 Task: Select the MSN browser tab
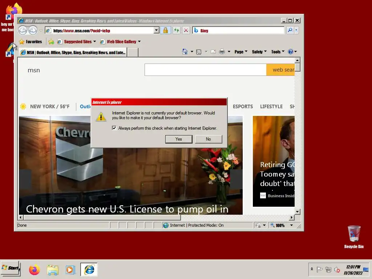pyautogui.click(x=73, y=52)
